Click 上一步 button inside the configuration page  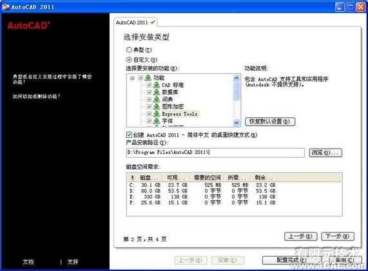click(300, 236)
